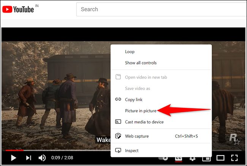
Task: Click the red video progress bar
Action: [x=14, y=150]
